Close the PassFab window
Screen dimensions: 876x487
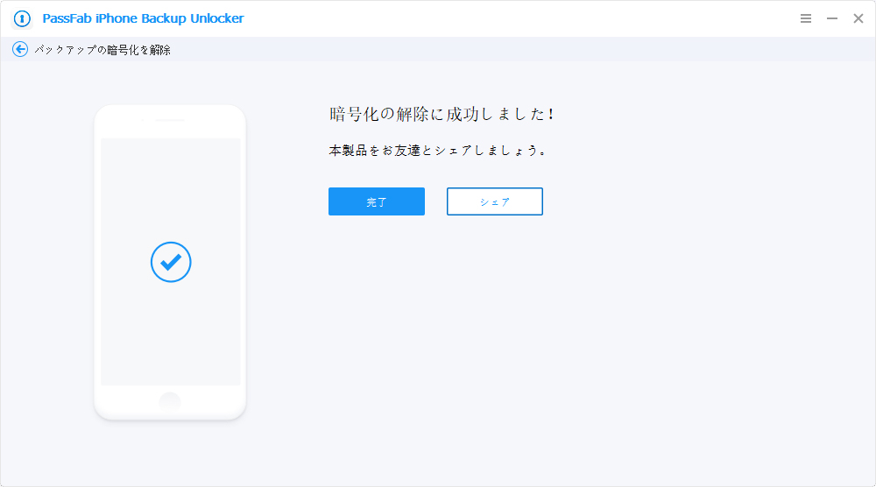pos(858,18)
